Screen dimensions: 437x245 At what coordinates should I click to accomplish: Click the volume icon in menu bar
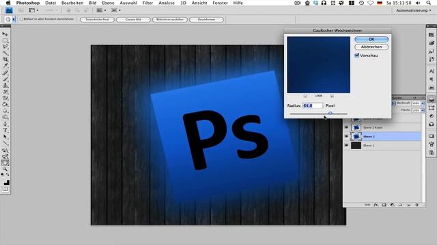[x=418, y=3]
